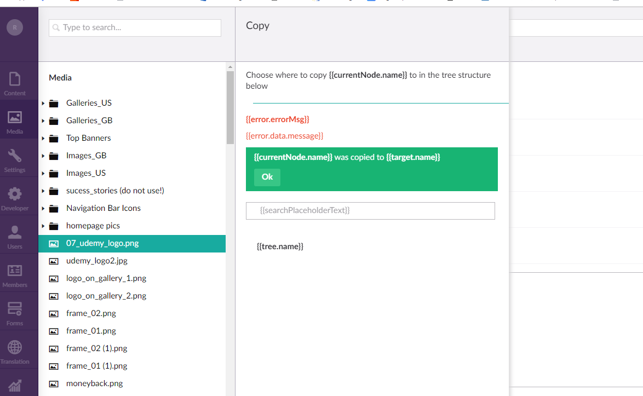Select homepage pics folder name

click(x=93, y=226)
